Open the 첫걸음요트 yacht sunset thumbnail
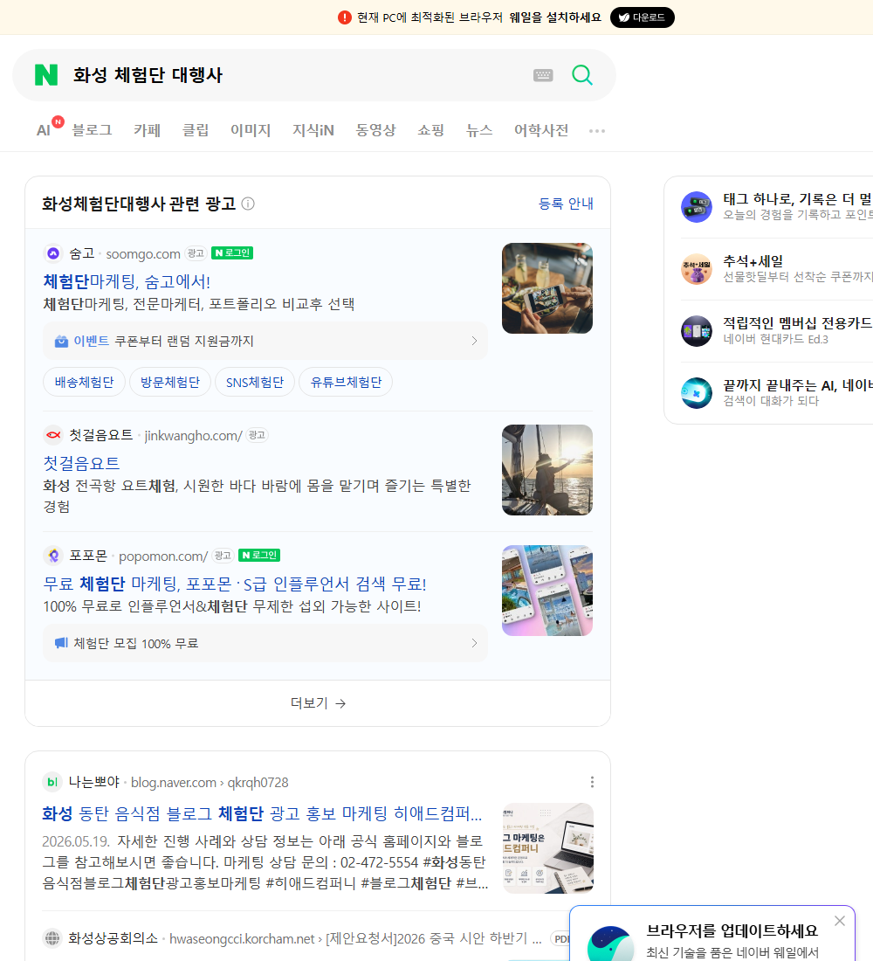 coord(547,470)
